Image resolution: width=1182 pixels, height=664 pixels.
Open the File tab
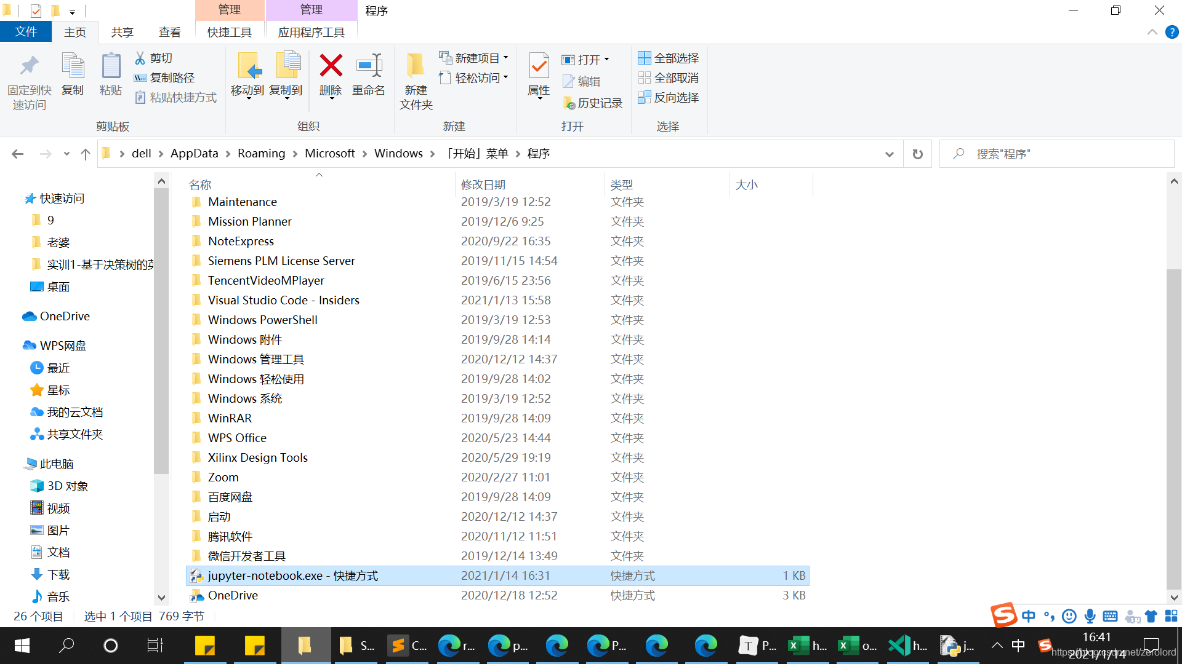click(x=25, y=32)
